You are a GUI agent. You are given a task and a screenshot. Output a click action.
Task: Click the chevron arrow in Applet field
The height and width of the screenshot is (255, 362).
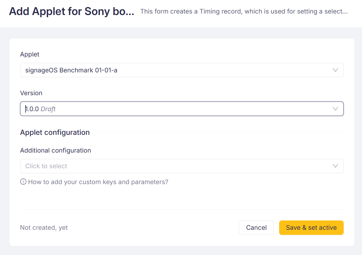pyautogui.click(x=335, y=70)
